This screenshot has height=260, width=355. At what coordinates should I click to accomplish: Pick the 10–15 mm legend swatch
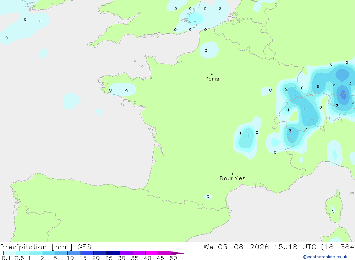[x=74, y=253]
